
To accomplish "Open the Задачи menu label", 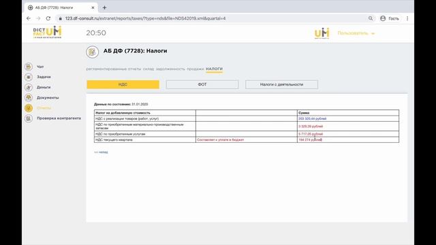I will (x=44, y=77).
